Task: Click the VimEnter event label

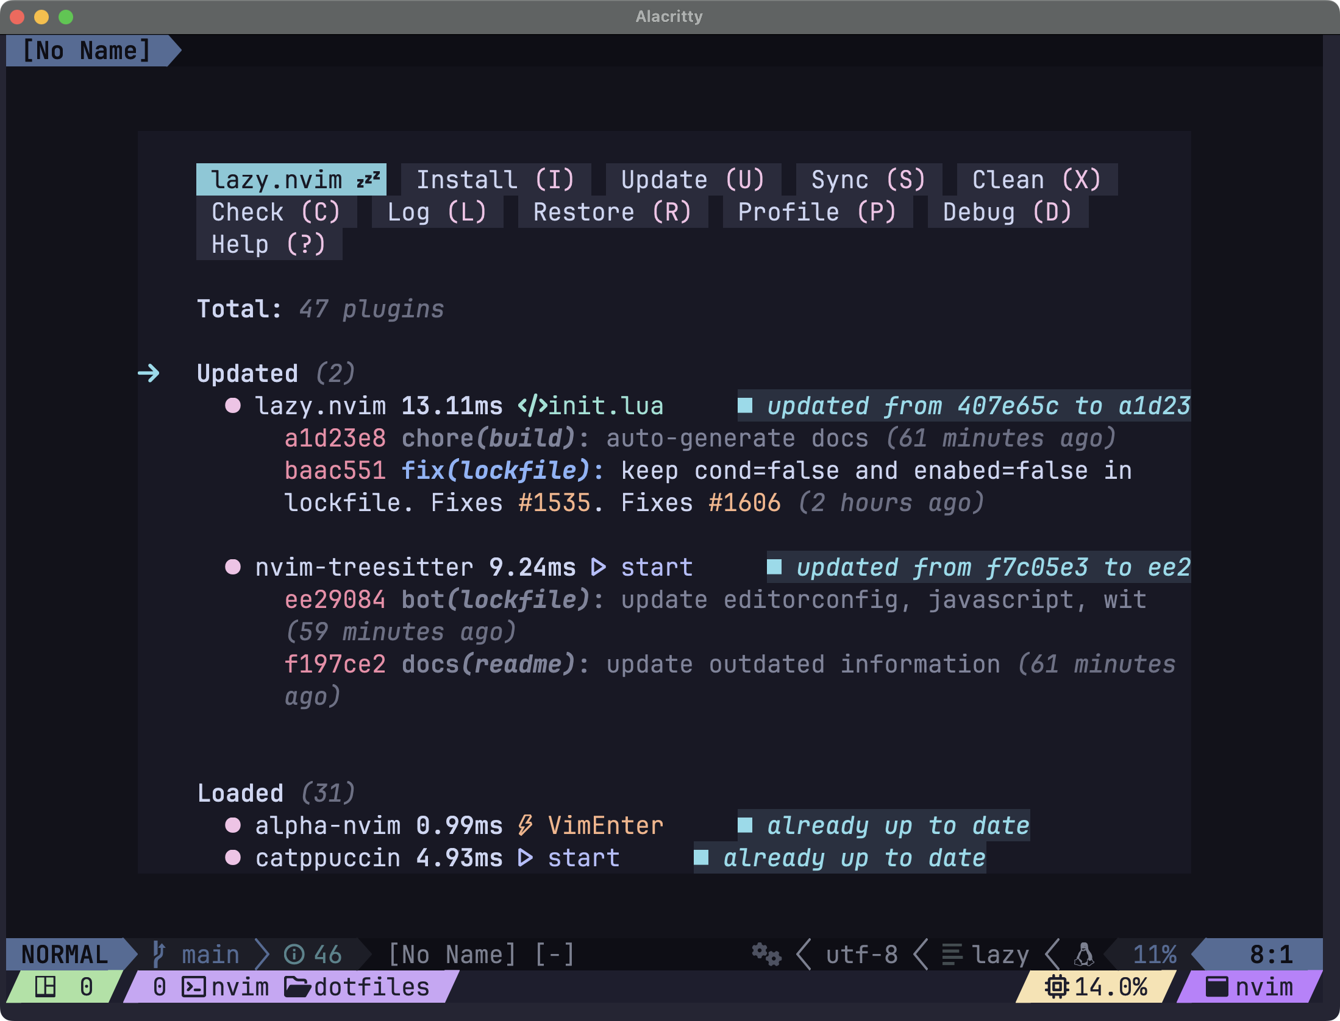Action: click(605, 825)
